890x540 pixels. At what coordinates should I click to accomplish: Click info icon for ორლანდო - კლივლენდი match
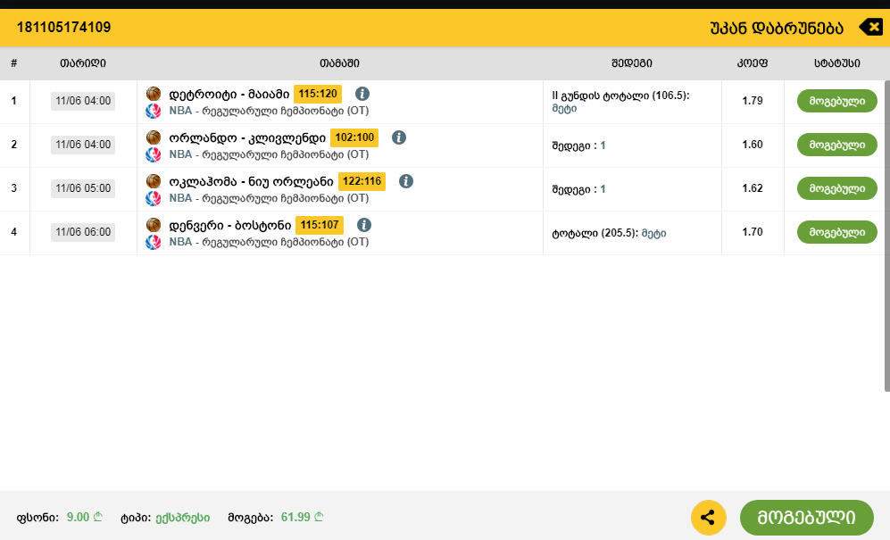pyautogui.click(x=399, y=137)
